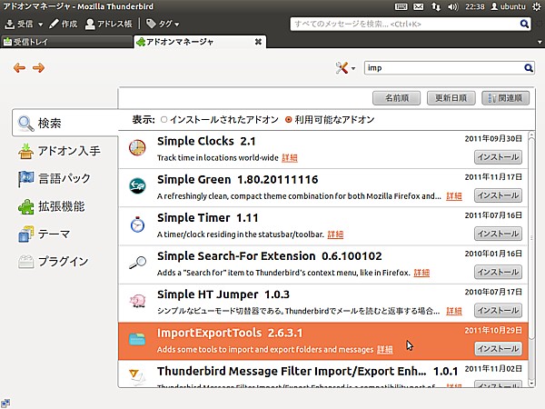The height and width of the screenshot is (409, 545).
Task: Open 詳細 link for Simple HT Jumper
Action: coord(454,311)
